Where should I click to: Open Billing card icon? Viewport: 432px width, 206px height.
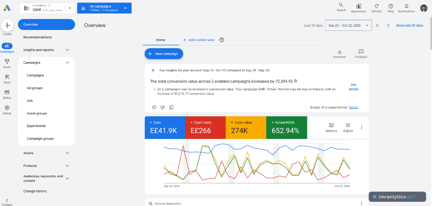click(x=7, y=92)
